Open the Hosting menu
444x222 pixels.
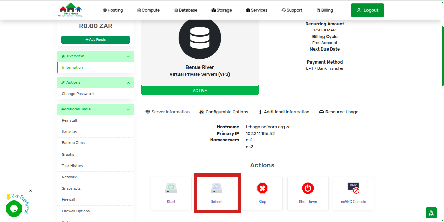[x=113, y=10]
